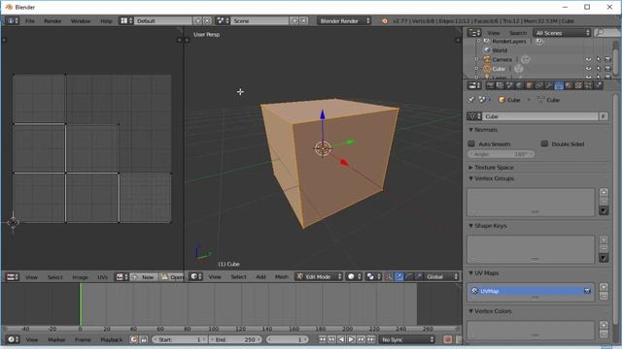Click the Blender logo splash icon
The image size is (622, 349).
coord(384,20)
